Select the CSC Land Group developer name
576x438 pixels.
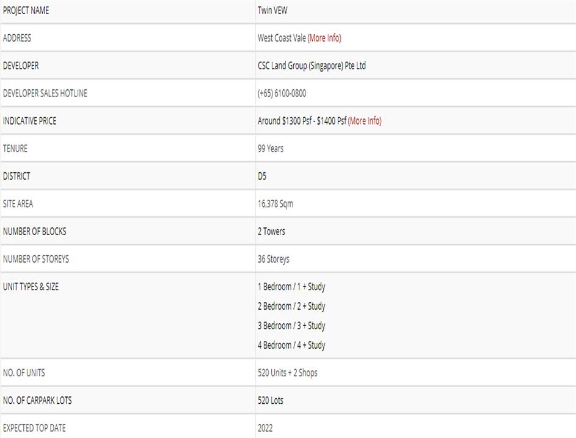point(312,66)
